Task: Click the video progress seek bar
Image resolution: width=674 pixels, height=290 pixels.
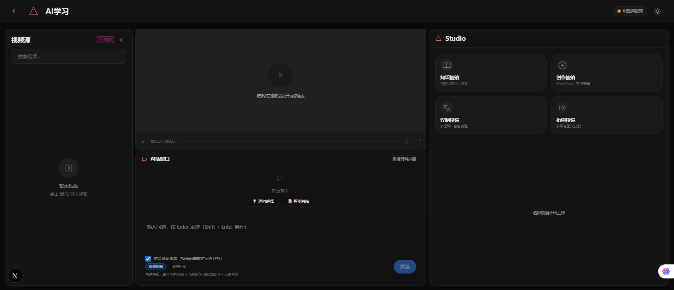Action: pyautogui.click(x=290, y=142)
